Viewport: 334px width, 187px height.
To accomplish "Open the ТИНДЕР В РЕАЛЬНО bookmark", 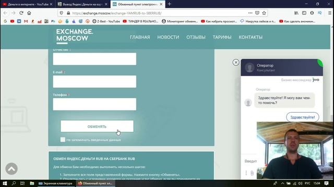I will coord(140,21).
